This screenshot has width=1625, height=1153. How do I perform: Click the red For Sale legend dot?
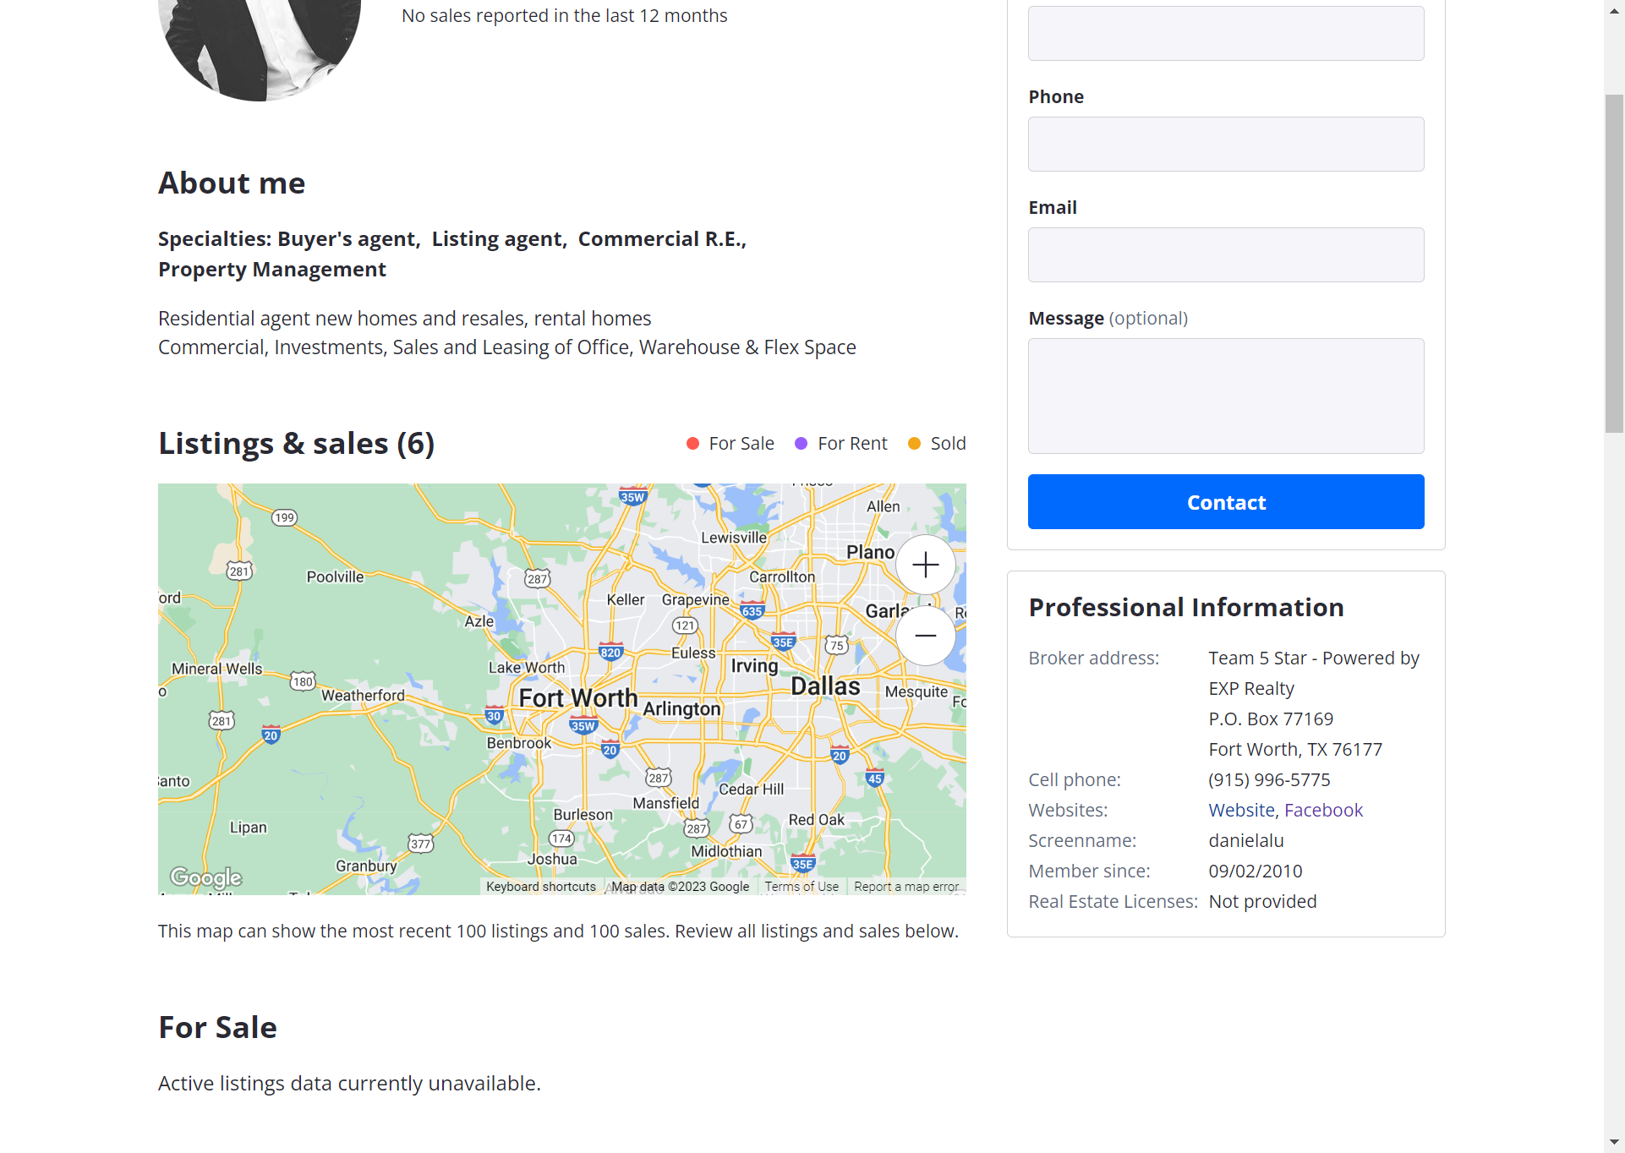pyautogui.click(x=692, y=444)
